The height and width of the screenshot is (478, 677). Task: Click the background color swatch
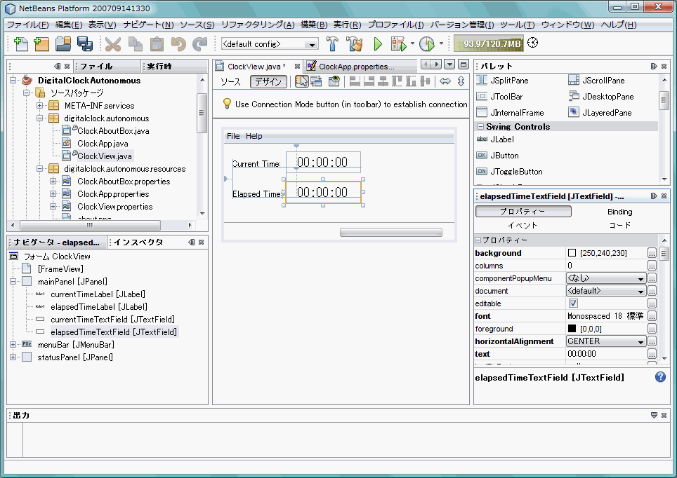[x=572, y=253]
